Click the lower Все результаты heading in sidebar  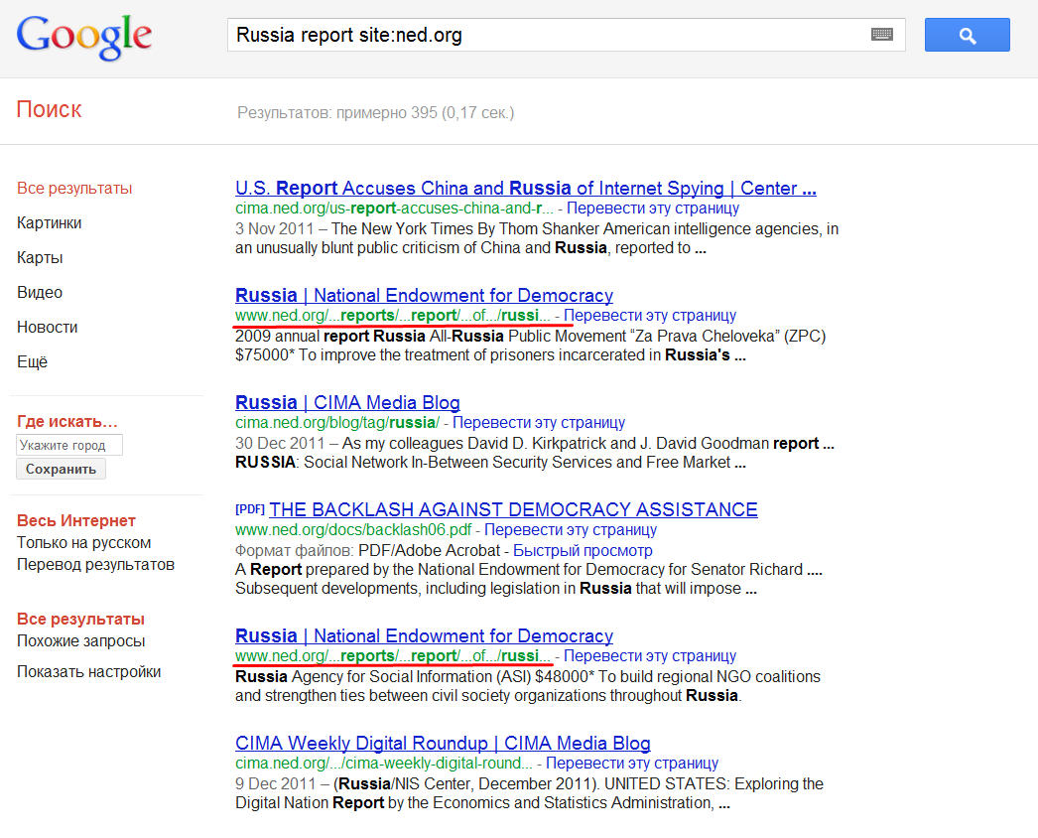(80, 619)
